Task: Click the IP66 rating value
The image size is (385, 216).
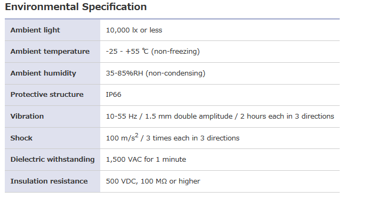Action: [x=115, y=95]
